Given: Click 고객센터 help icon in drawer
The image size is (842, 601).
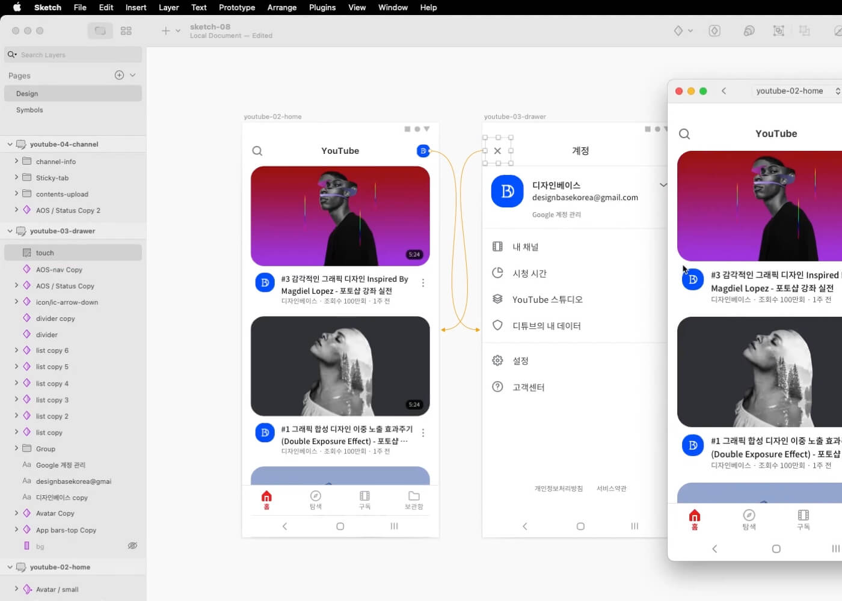Looking at the screenshot, I should pos(497,387).
